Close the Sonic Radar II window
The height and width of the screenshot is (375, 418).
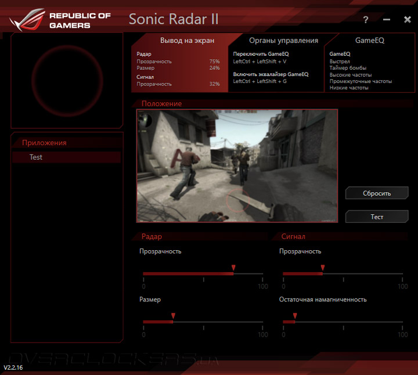click(x=407, y=20)
